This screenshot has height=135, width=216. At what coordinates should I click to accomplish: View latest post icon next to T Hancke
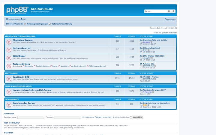point(153,92)
